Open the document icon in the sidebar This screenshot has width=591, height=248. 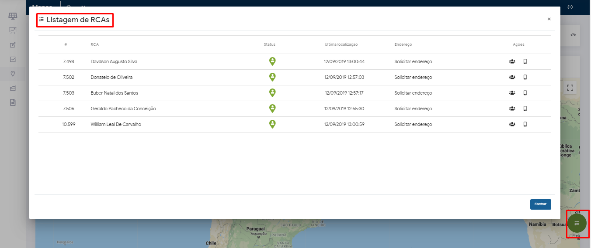pyautogui.click(x=13, y=102)
